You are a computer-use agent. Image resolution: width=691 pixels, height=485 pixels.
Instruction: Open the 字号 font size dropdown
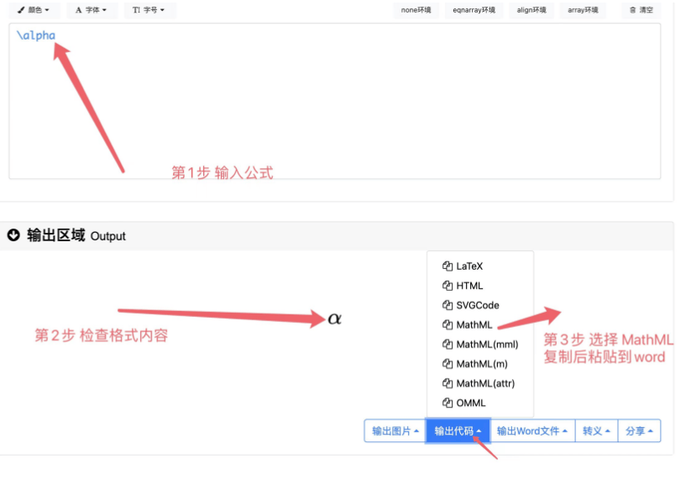(x=149, y=10)
